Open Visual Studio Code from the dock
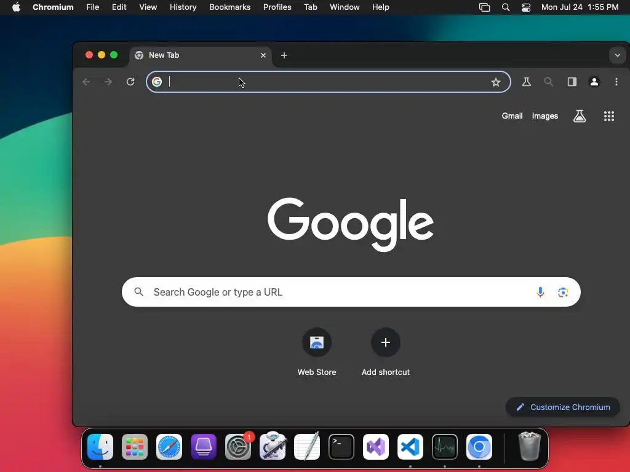 click(410, 447)
